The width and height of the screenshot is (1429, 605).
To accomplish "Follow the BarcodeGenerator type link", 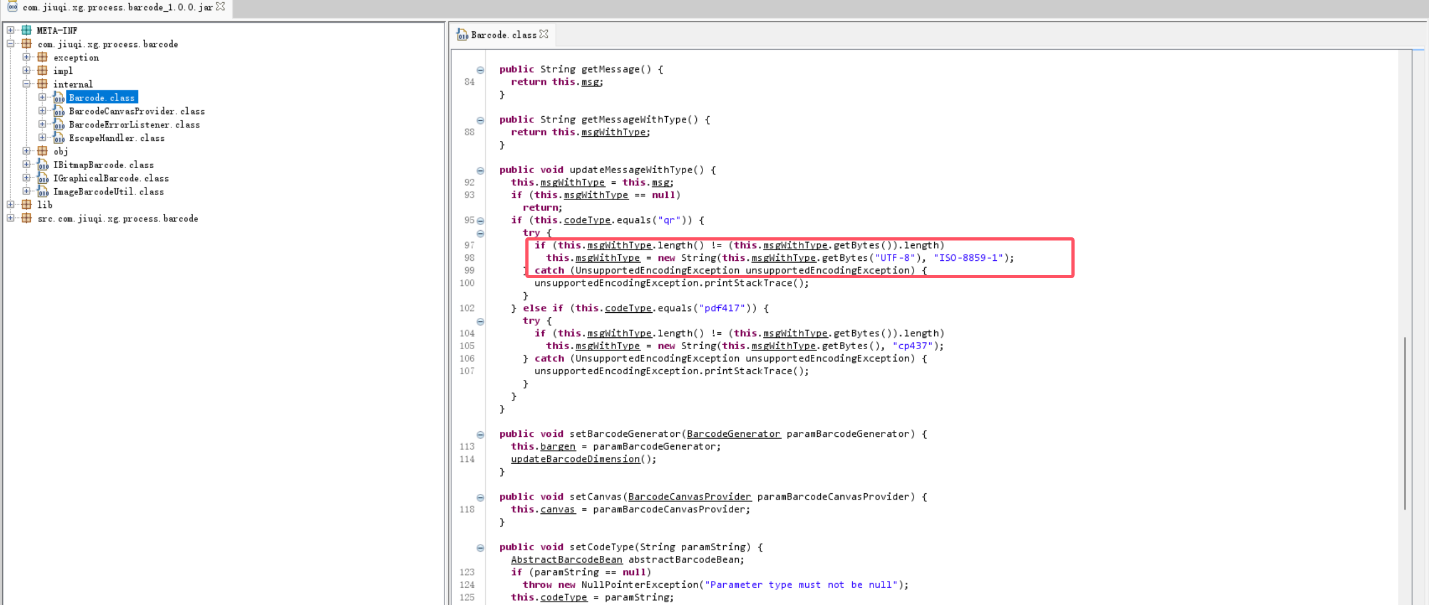I will click(733, 434).
